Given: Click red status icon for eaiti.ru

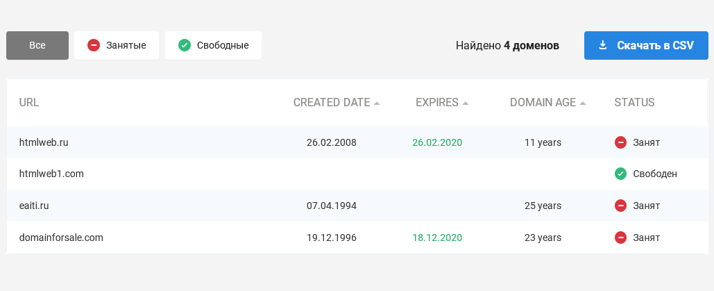Looking at the screenshot, I should (620, 206).
